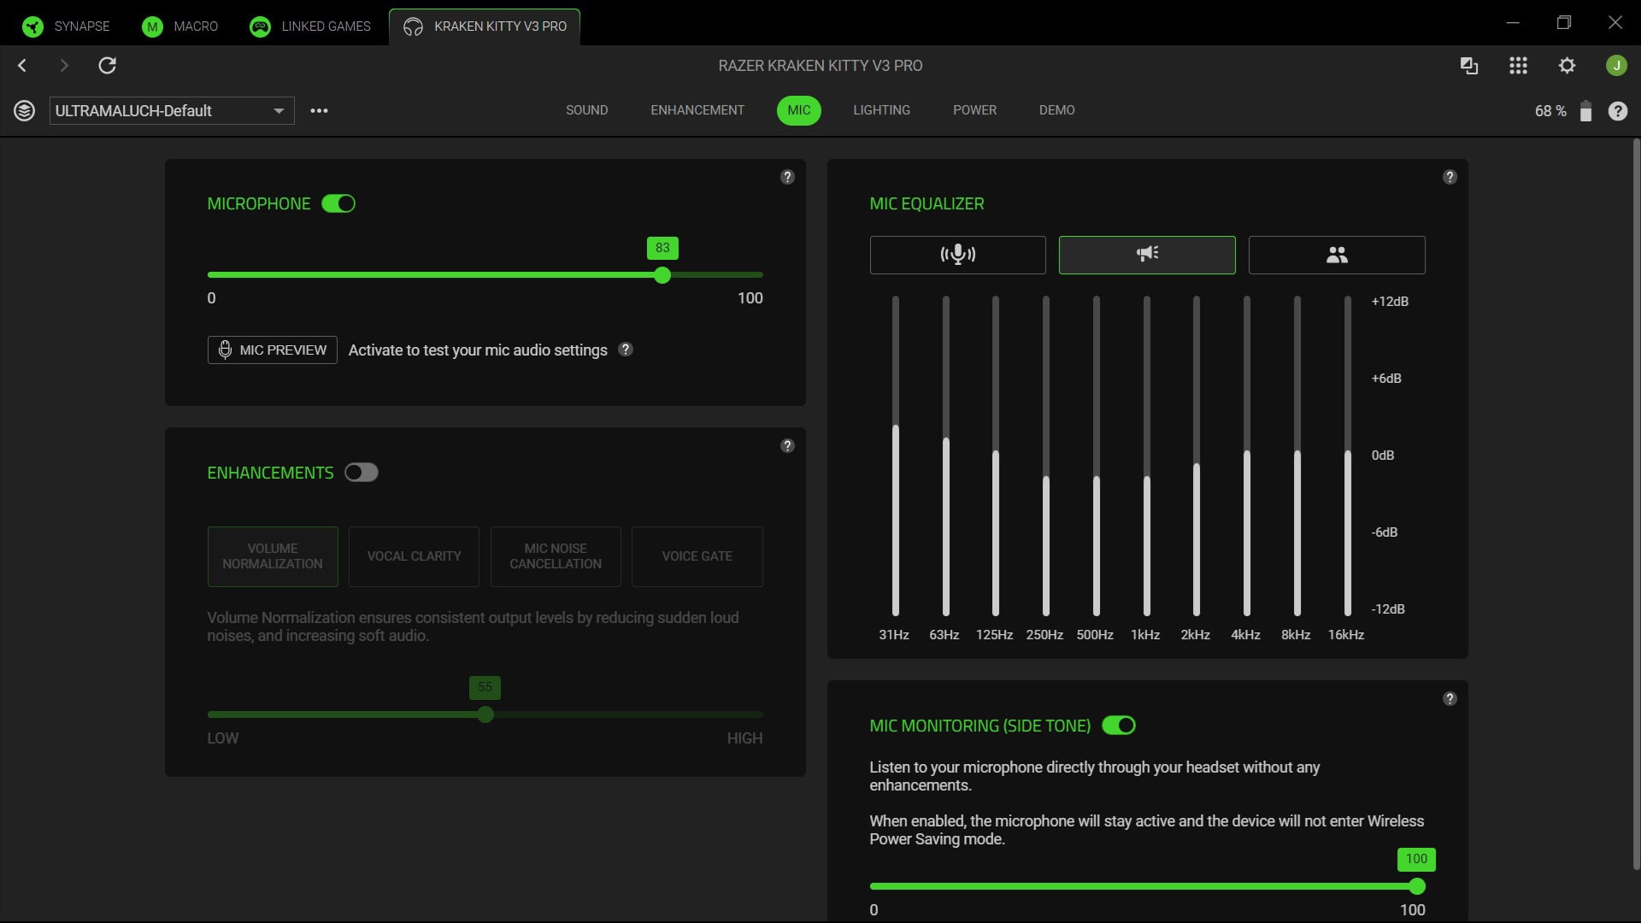The width and height of the screenshot is (1641, 923).
Task: Choose the conference equalizer preset icon
Action: click(x=1337, y=254)
